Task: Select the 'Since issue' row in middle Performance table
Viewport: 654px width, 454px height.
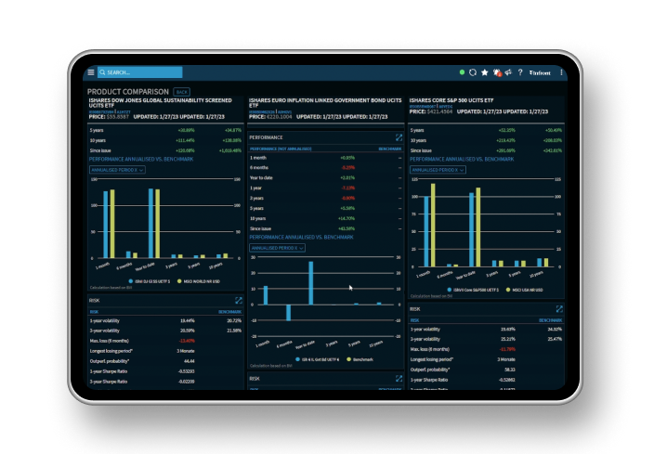Action: pos(325,228)
